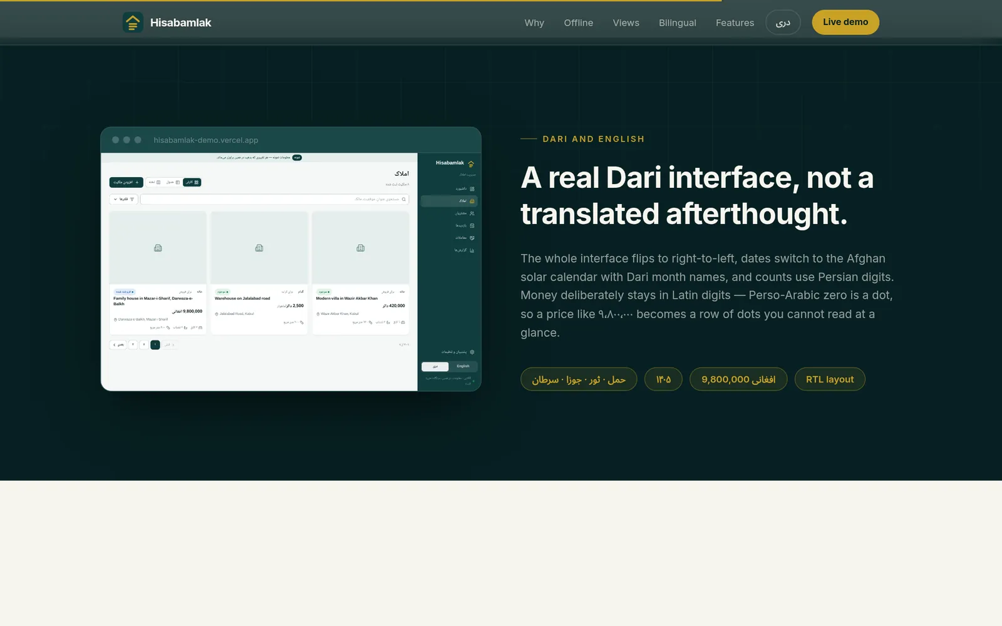Click the RTL layout pill
The height and width of the screenshot is (626, 1002).
click(x=830, y=379)
